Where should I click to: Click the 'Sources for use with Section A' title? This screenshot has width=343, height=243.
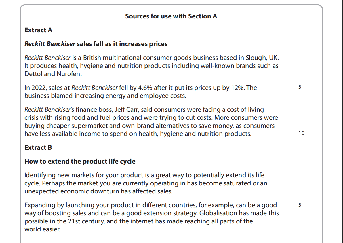coord(171,16)
